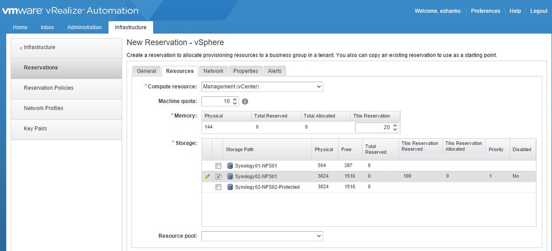Viewport: 552px width, 251px height.
Task: Open the Network tab
Action: coord(213,71)
